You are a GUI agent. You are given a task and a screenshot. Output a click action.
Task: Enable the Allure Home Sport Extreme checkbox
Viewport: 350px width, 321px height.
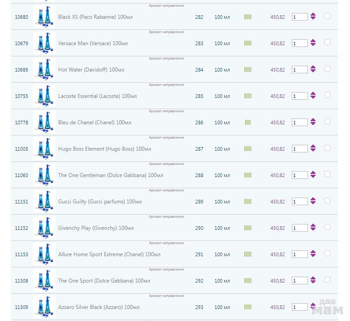coord(327,253)
